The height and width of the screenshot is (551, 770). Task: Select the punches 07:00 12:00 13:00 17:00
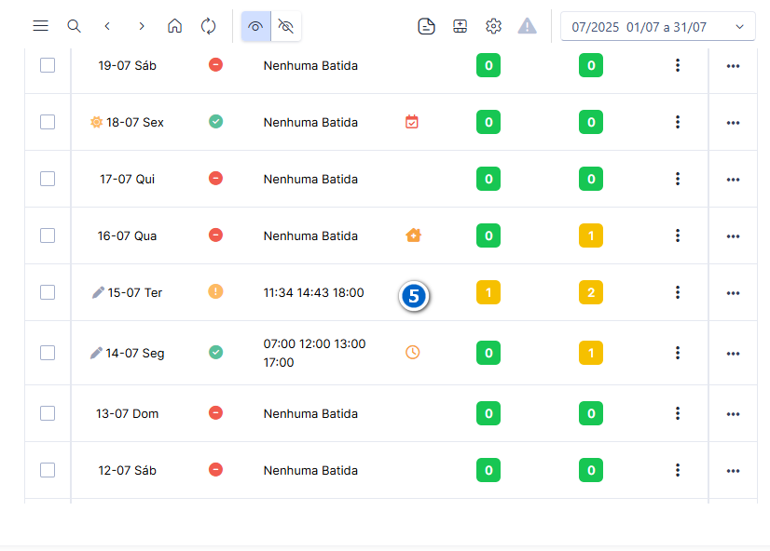tap(314, 353)
